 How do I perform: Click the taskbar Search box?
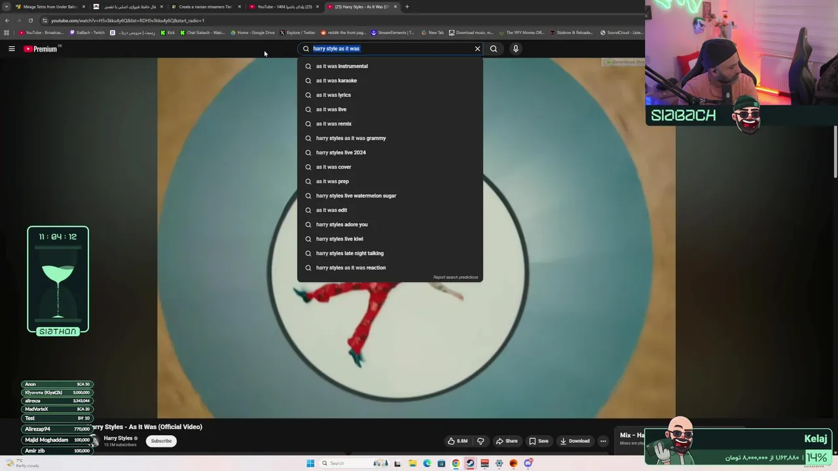point(354,463)
